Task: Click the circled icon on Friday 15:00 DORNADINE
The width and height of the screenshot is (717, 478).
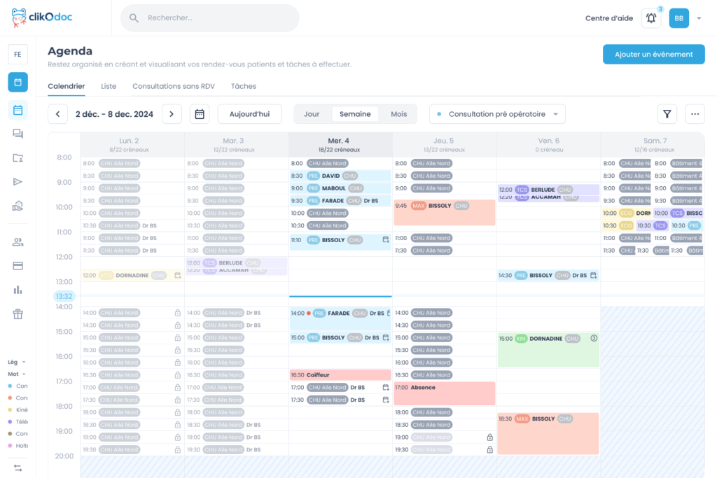Action: [594, 338]
